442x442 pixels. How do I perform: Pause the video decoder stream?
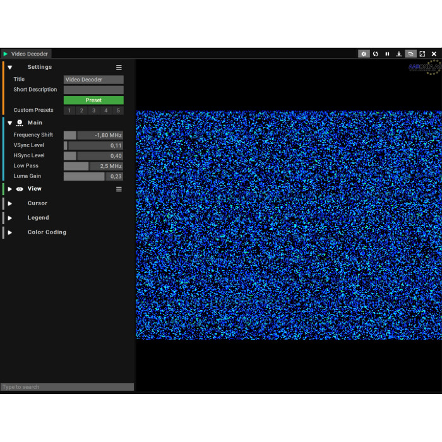point(387,54)
